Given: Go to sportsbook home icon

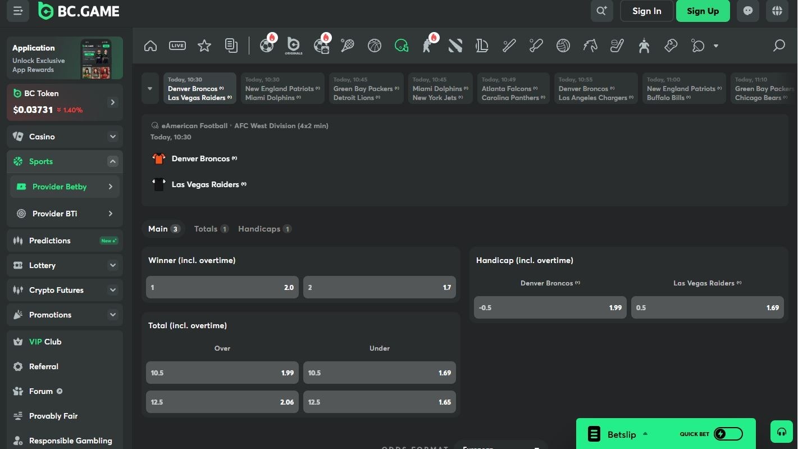Looking at the screenshot, I should [151, 46].
